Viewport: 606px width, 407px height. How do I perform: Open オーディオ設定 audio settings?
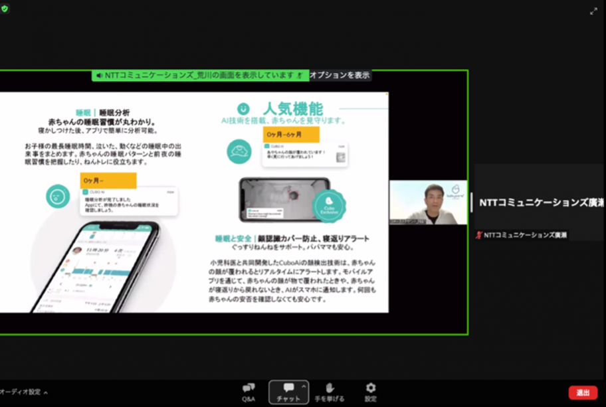pyautogui.click(x=20, y=392)
